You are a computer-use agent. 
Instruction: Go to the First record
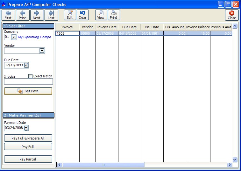(x=8, y=15)
